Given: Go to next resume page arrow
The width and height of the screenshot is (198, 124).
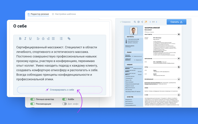Looking at the screenshot, I should click(157, 22).
